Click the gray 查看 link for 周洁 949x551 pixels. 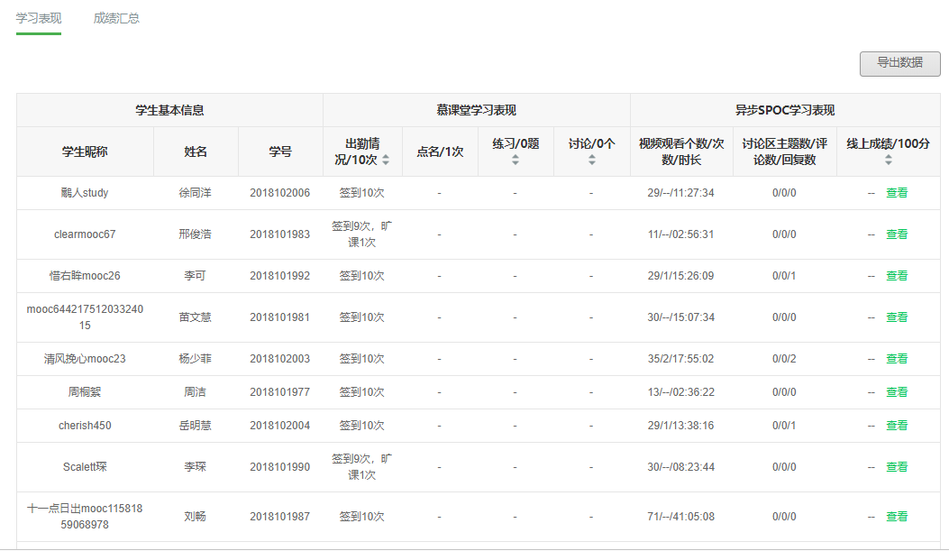pyautogui.click(x=896, y=392)
